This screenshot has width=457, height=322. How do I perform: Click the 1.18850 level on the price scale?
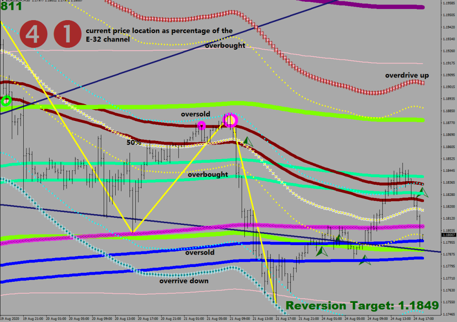point(448,111)
